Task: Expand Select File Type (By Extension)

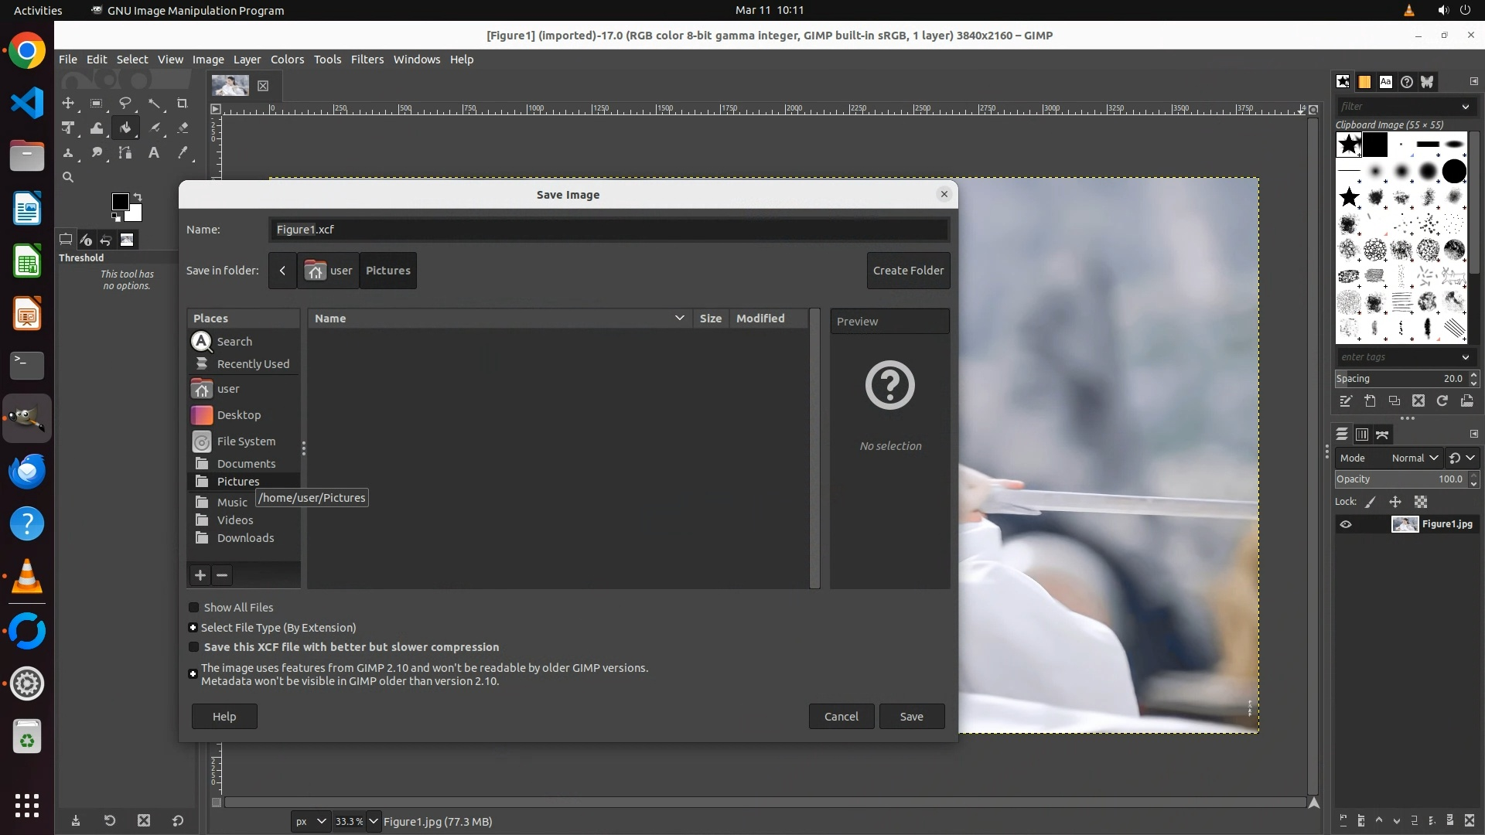Action: coord(193,628)
